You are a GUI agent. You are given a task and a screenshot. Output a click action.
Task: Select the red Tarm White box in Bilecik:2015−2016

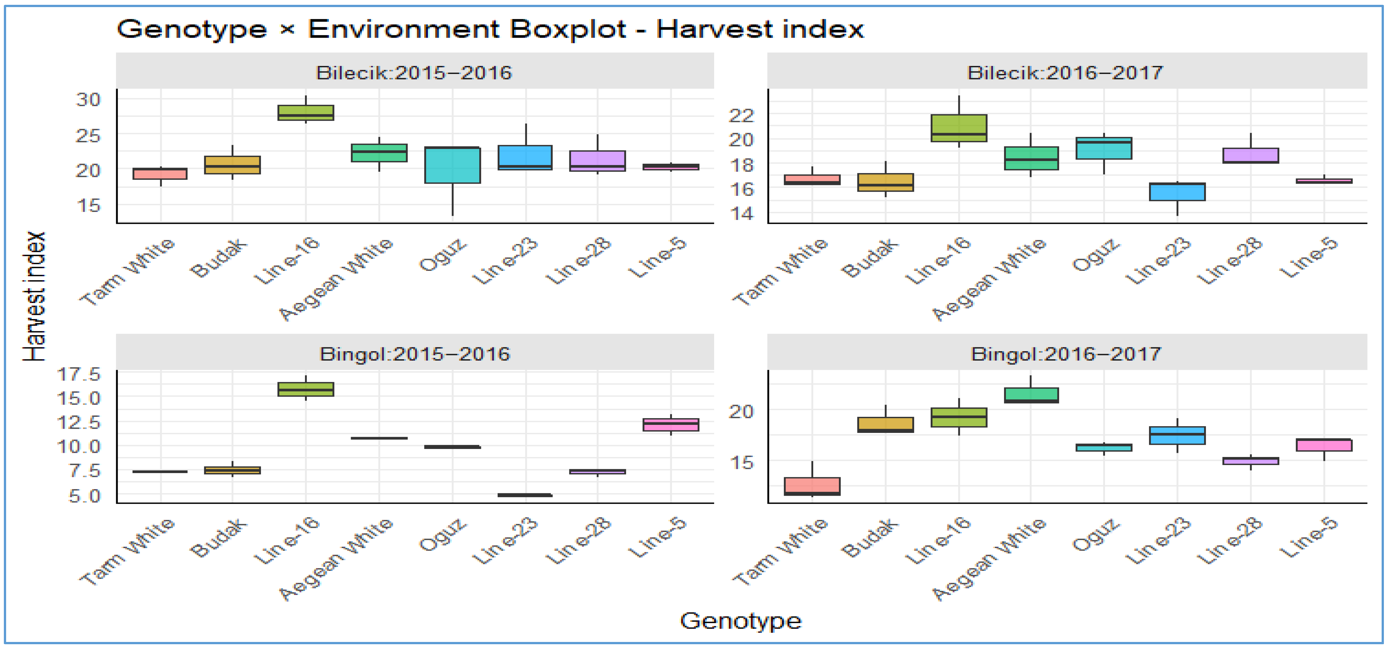click(x=160, y=173)
